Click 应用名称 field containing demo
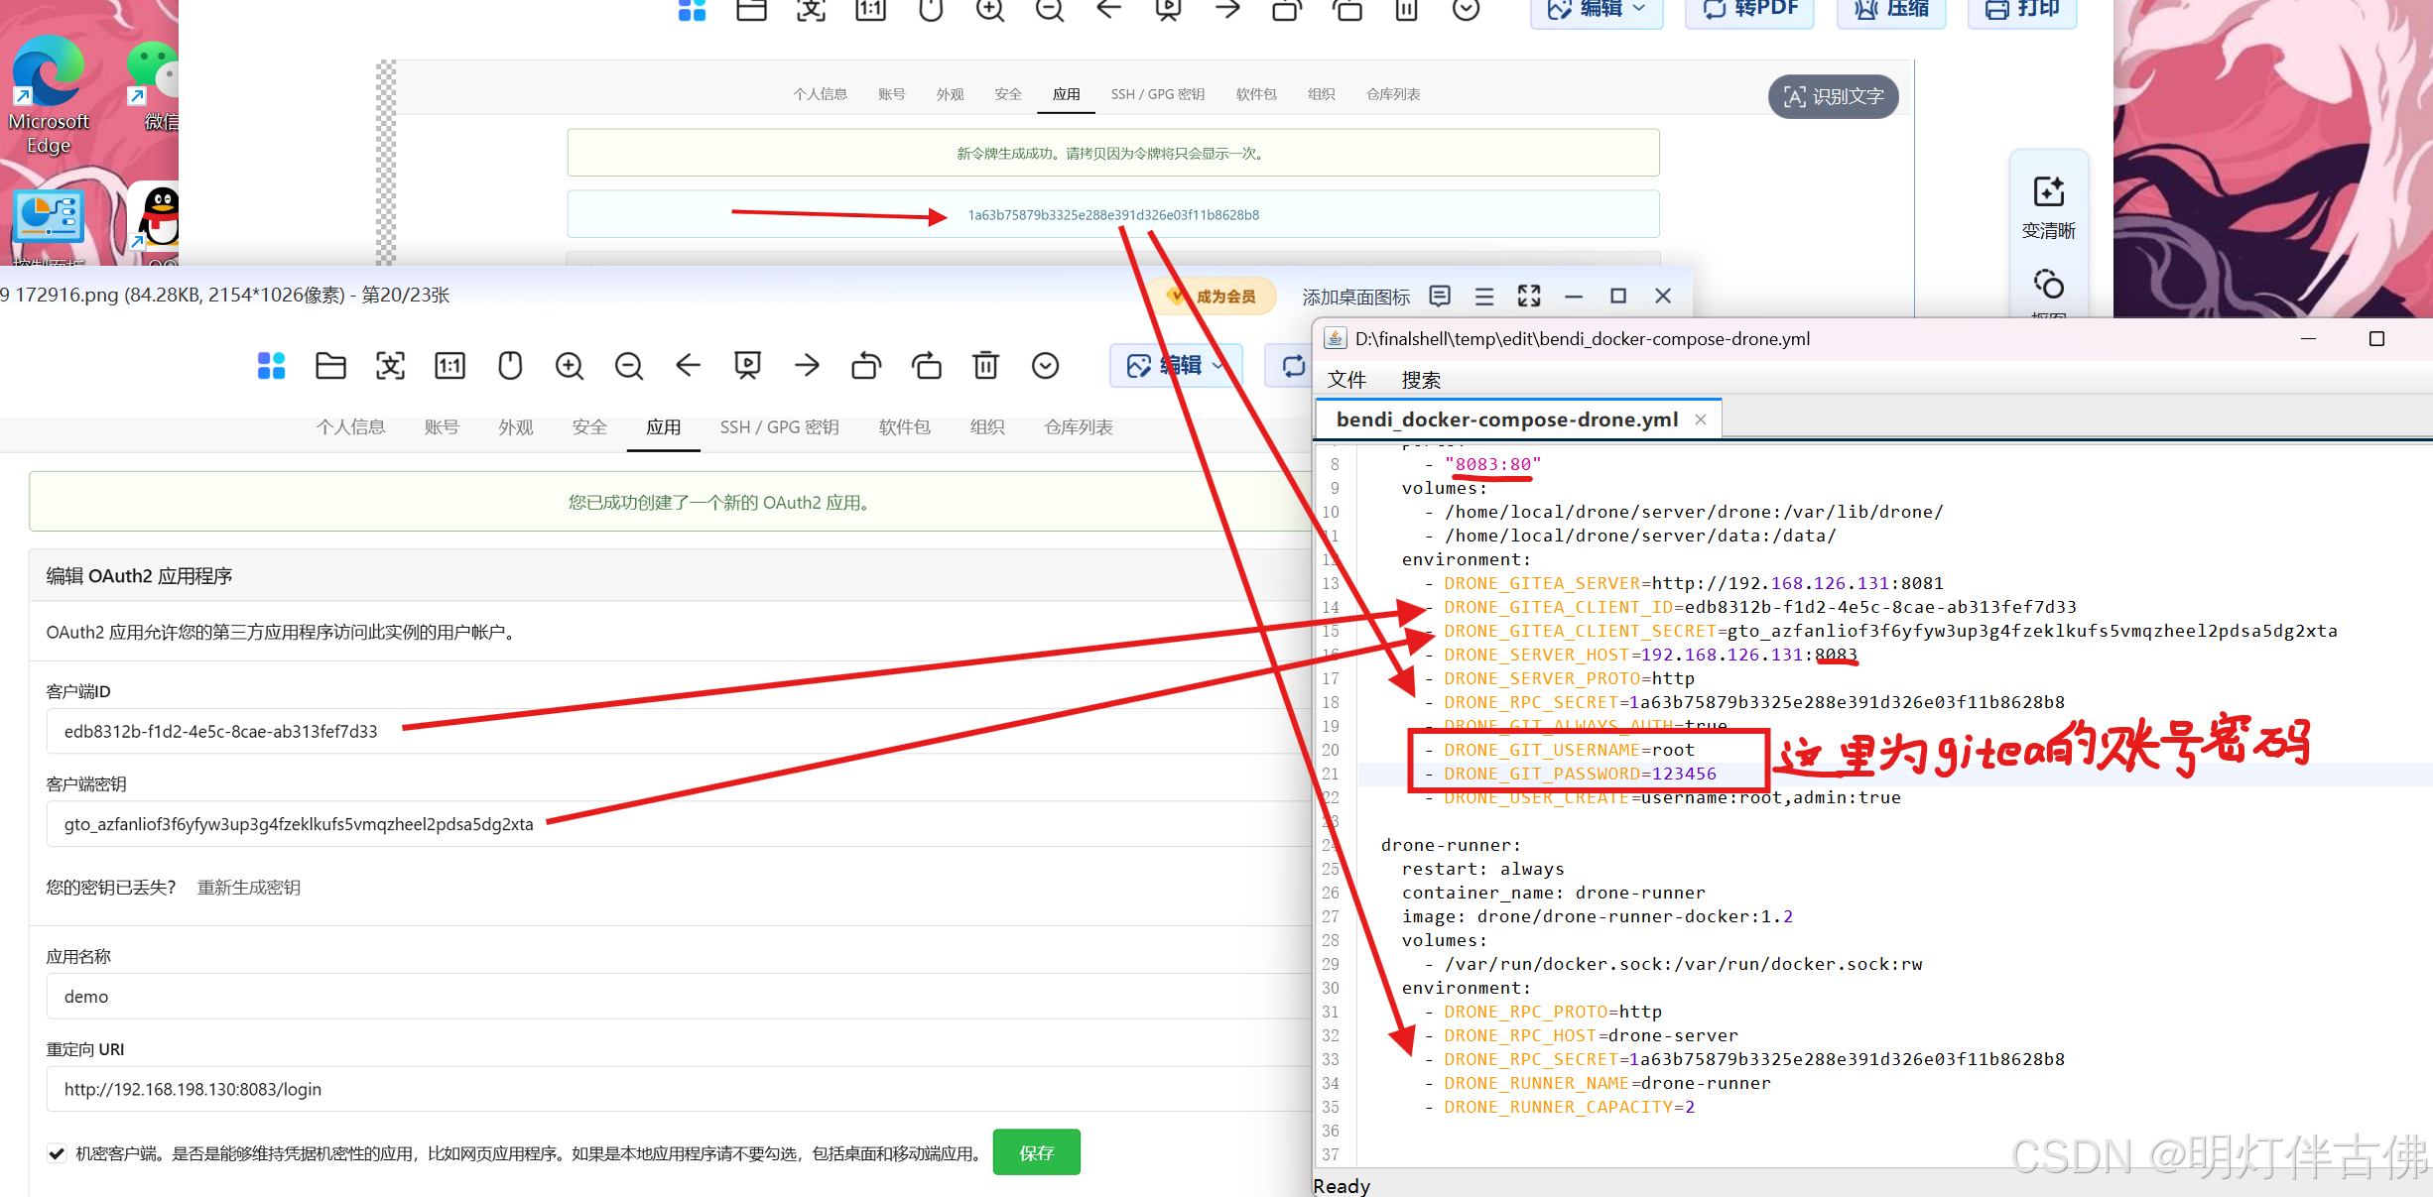Image resolution: width=2433 pixels, height=1197 pixels. (679, 996)
